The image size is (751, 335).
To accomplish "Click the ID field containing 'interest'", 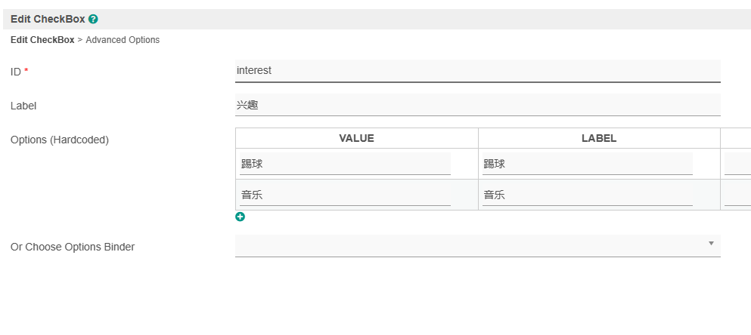I will tap(477, 71).
